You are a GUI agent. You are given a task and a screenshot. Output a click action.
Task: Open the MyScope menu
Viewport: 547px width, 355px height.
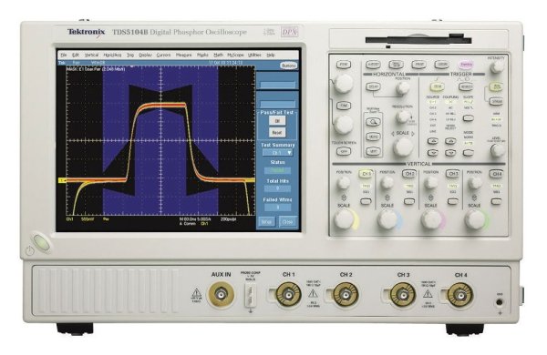235,55
